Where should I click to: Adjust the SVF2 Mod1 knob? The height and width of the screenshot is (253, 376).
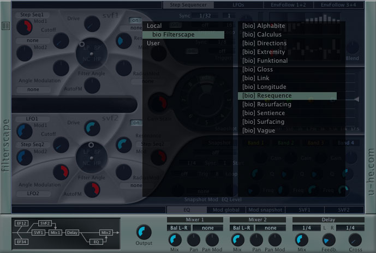[25, 131]
